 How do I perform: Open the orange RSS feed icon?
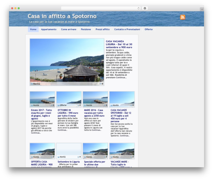[183, 17]
